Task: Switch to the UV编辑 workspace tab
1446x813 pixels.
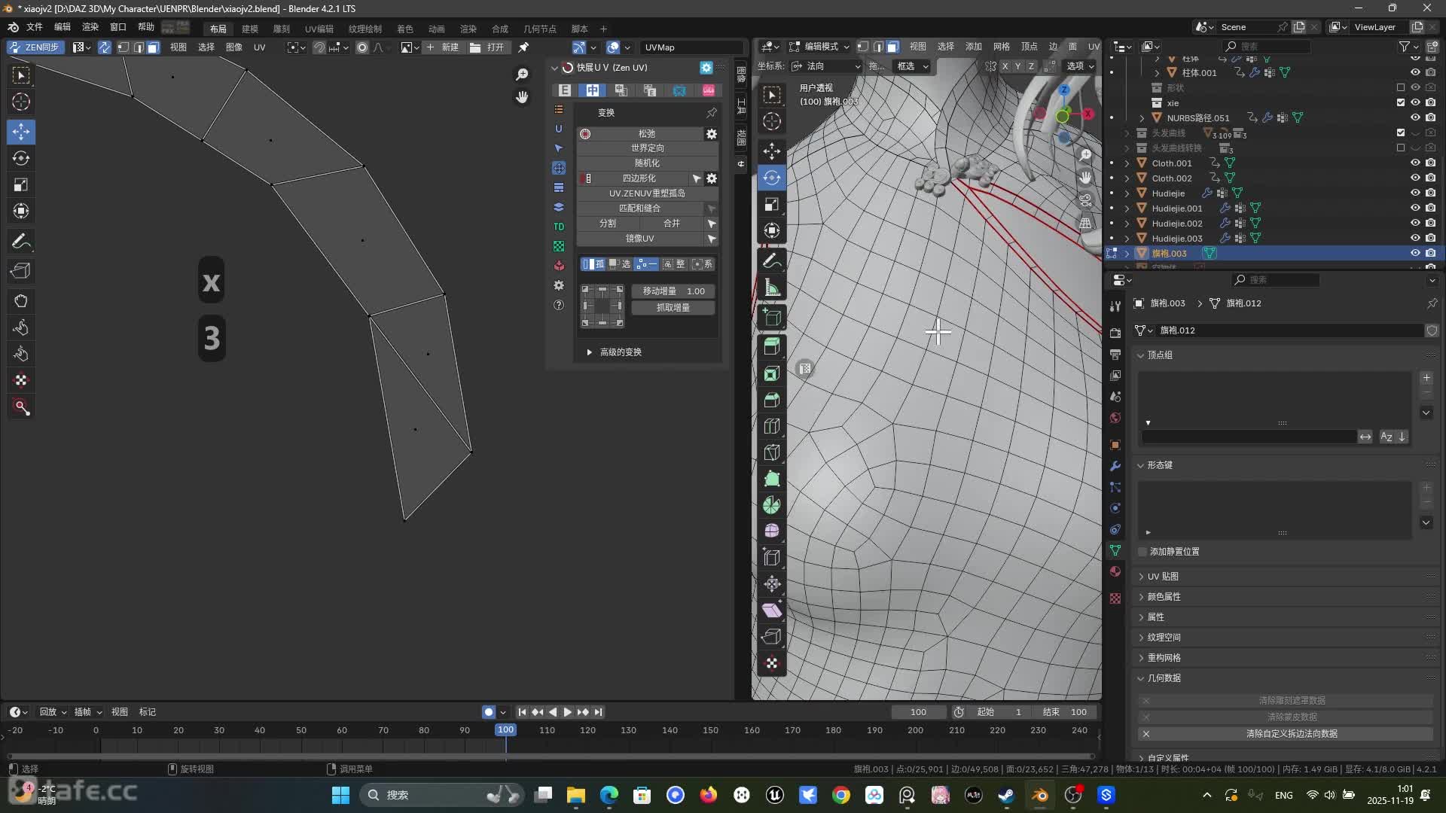Action: pos(318,29)
